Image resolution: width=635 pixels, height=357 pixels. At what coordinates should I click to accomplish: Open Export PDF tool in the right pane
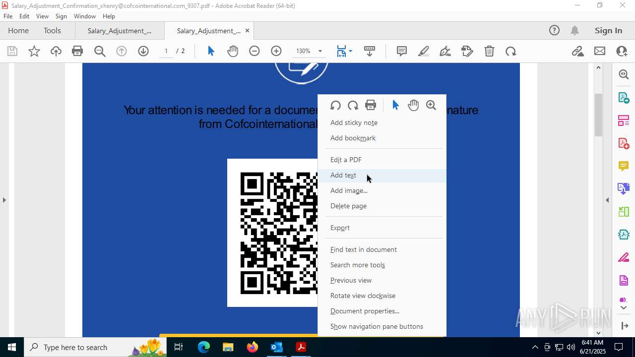click(624, 97)
